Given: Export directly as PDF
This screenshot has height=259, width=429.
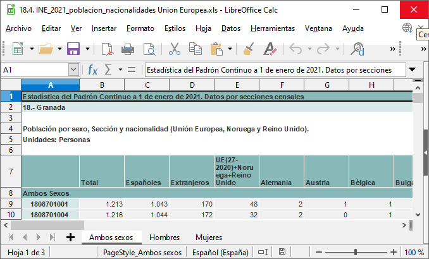Looking at the screenshot, I should [x=107, y=49].
